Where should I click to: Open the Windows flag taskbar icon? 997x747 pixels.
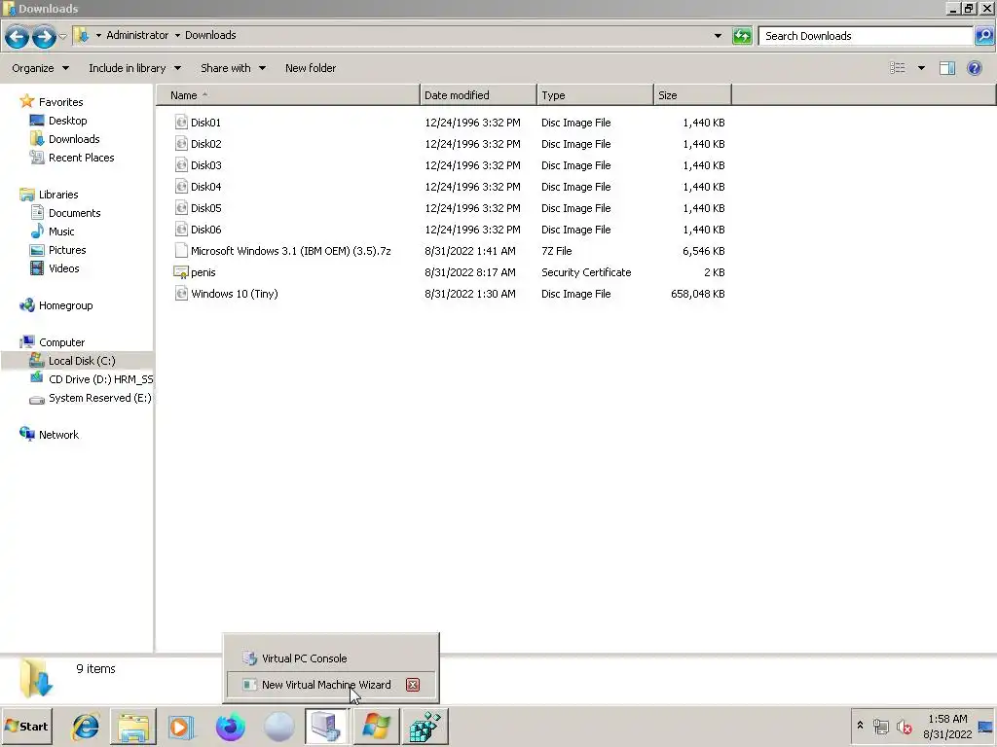(376, 727)
